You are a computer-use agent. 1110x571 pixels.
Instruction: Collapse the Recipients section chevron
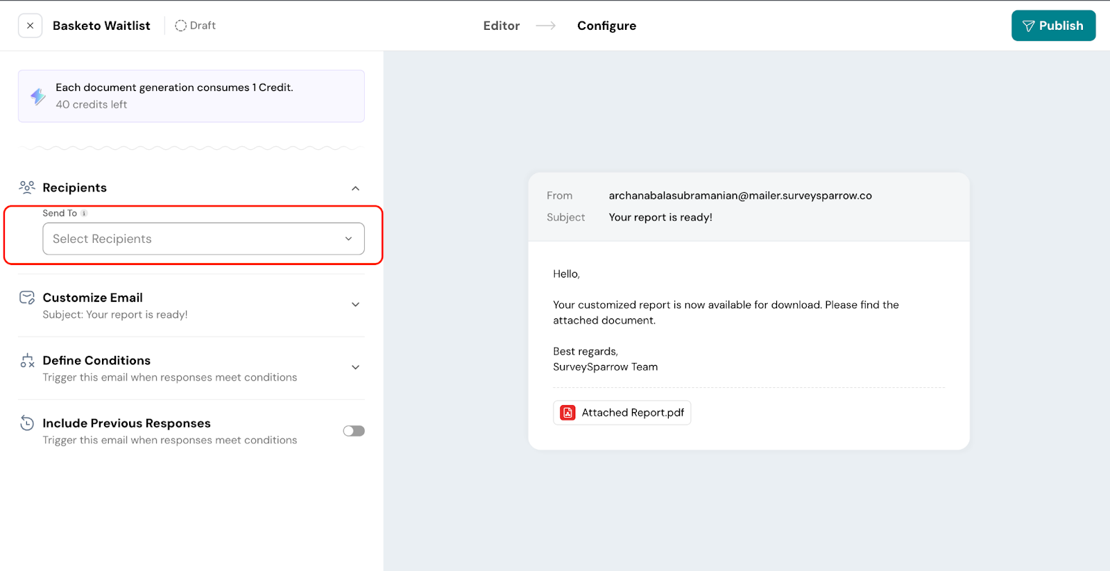[355, 188]
